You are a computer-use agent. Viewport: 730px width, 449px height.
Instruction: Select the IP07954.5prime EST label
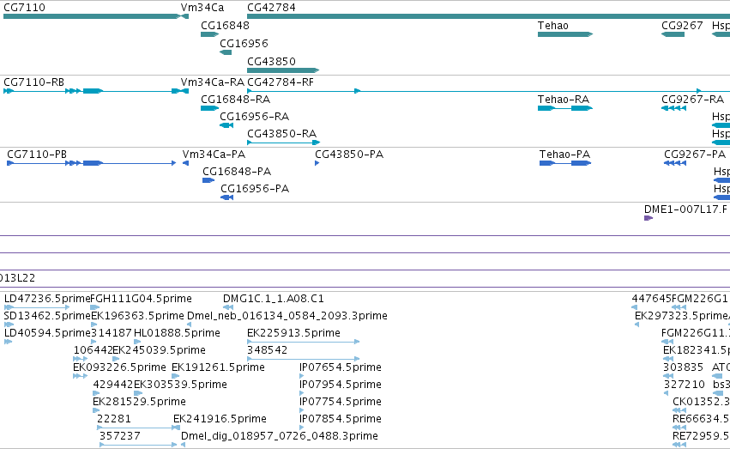pos(341,385)
